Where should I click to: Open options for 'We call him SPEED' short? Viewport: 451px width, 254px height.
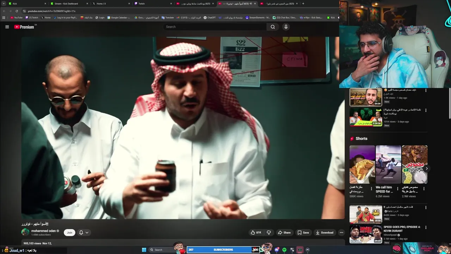click(397, 189)
